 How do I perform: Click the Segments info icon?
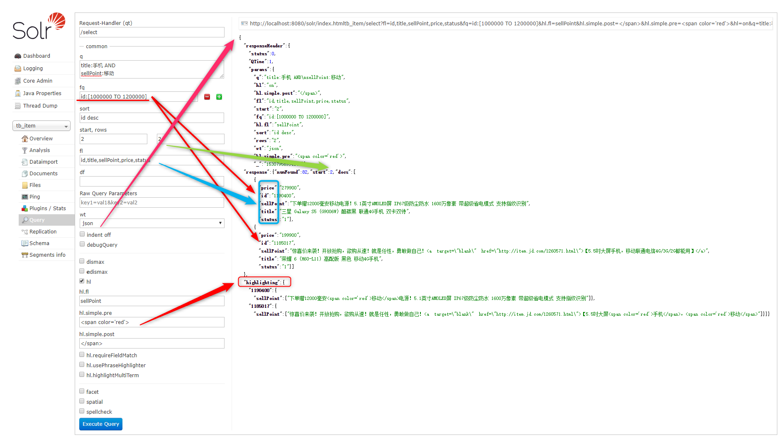click(25, 255)
